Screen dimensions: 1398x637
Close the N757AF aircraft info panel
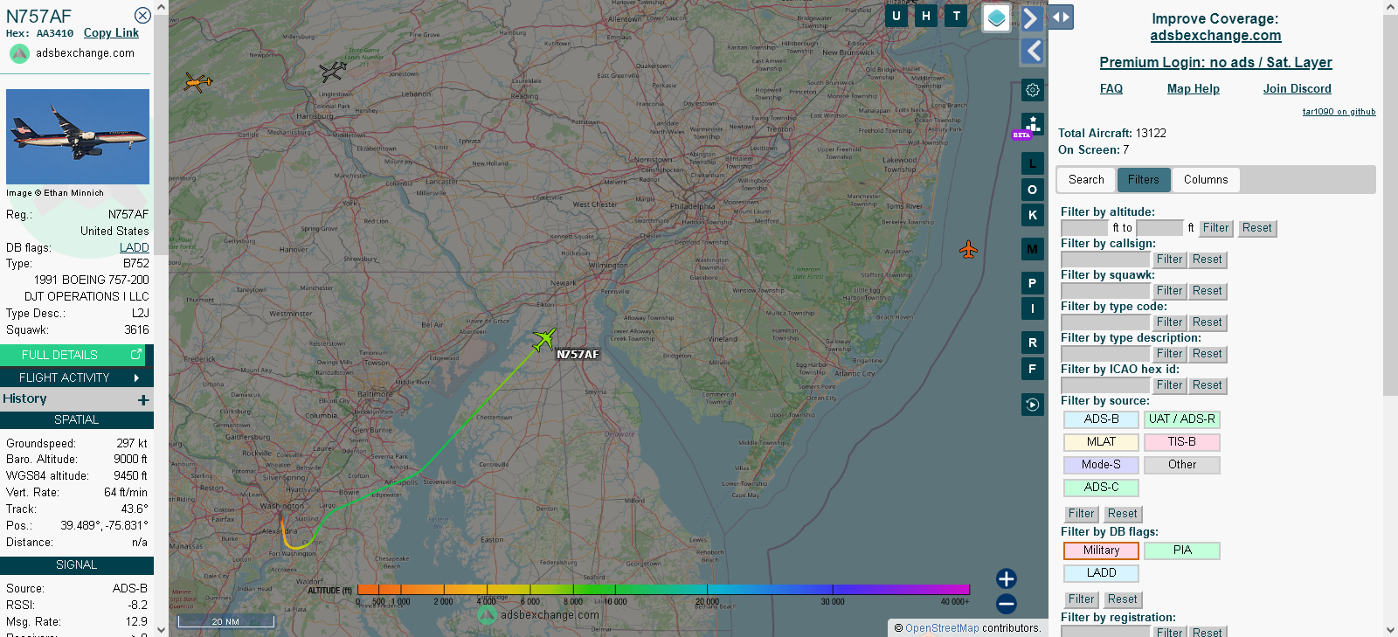(142, 16)
